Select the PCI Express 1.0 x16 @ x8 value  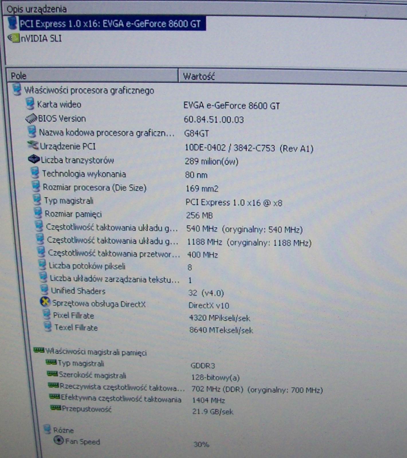tap(234, 203)
